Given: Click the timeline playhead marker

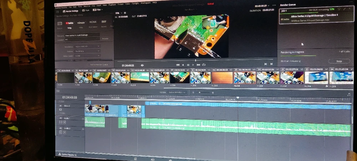Looking at the screenshot, I should (x=238, y=98).
